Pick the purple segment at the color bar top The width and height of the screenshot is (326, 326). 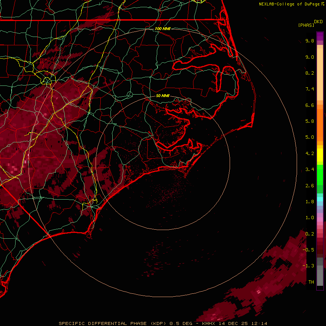pyautogui.click(x=320, y=36)
